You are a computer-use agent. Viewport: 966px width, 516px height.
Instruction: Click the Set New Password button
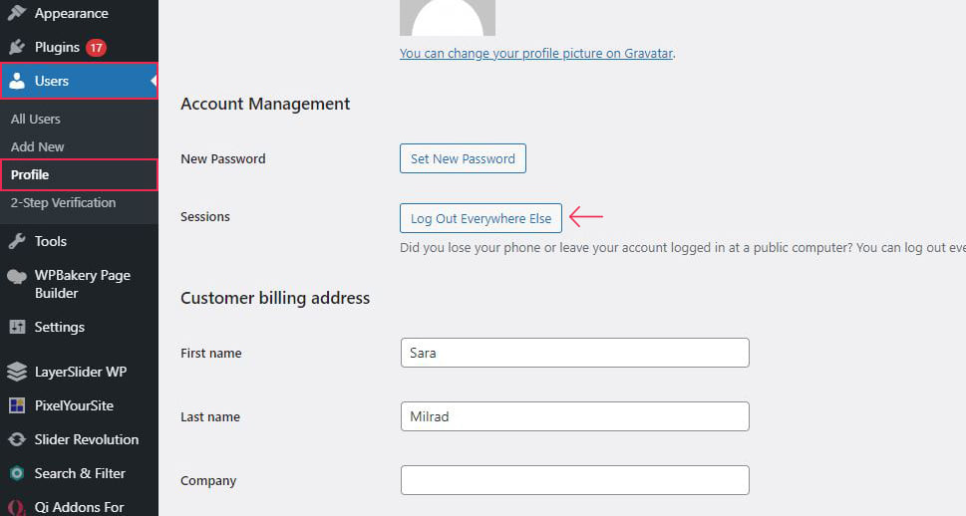pyautogui.click(x=463, y=158)
